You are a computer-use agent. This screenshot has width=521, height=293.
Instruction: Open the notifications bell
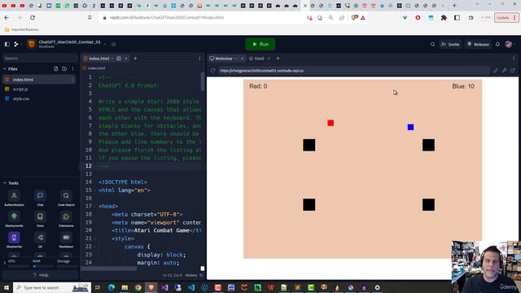[x=497, y=44]
